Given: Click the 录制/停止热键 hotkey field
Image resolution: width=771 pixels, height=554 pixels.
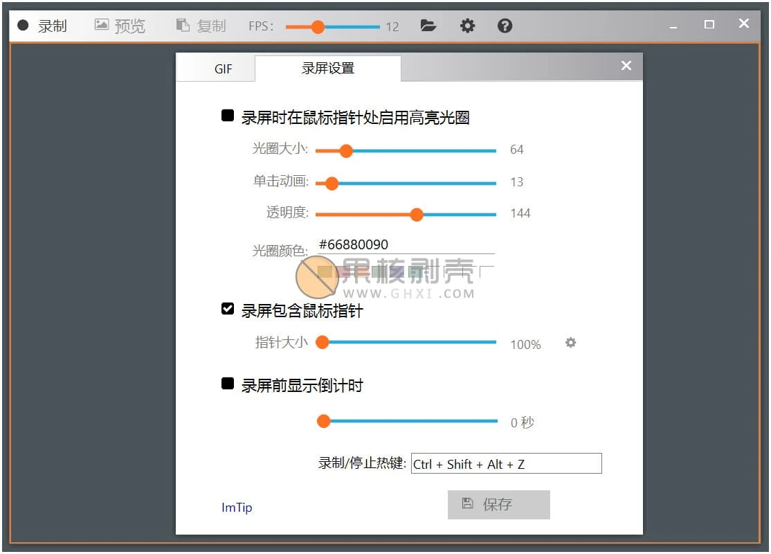Looking at the screenshot, I should tap(506, 464).
